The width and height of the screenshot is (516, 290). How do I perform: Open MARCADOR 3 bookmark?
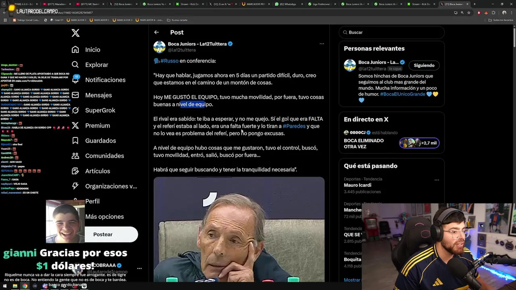123,20
